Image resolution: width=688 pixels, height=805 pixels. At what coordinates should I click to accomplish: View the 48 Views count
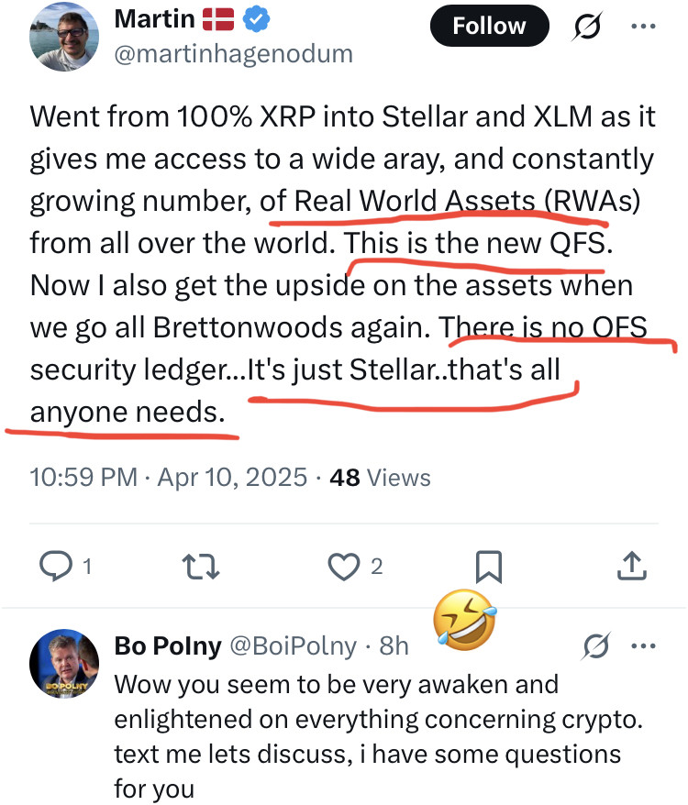pos(379,477)
